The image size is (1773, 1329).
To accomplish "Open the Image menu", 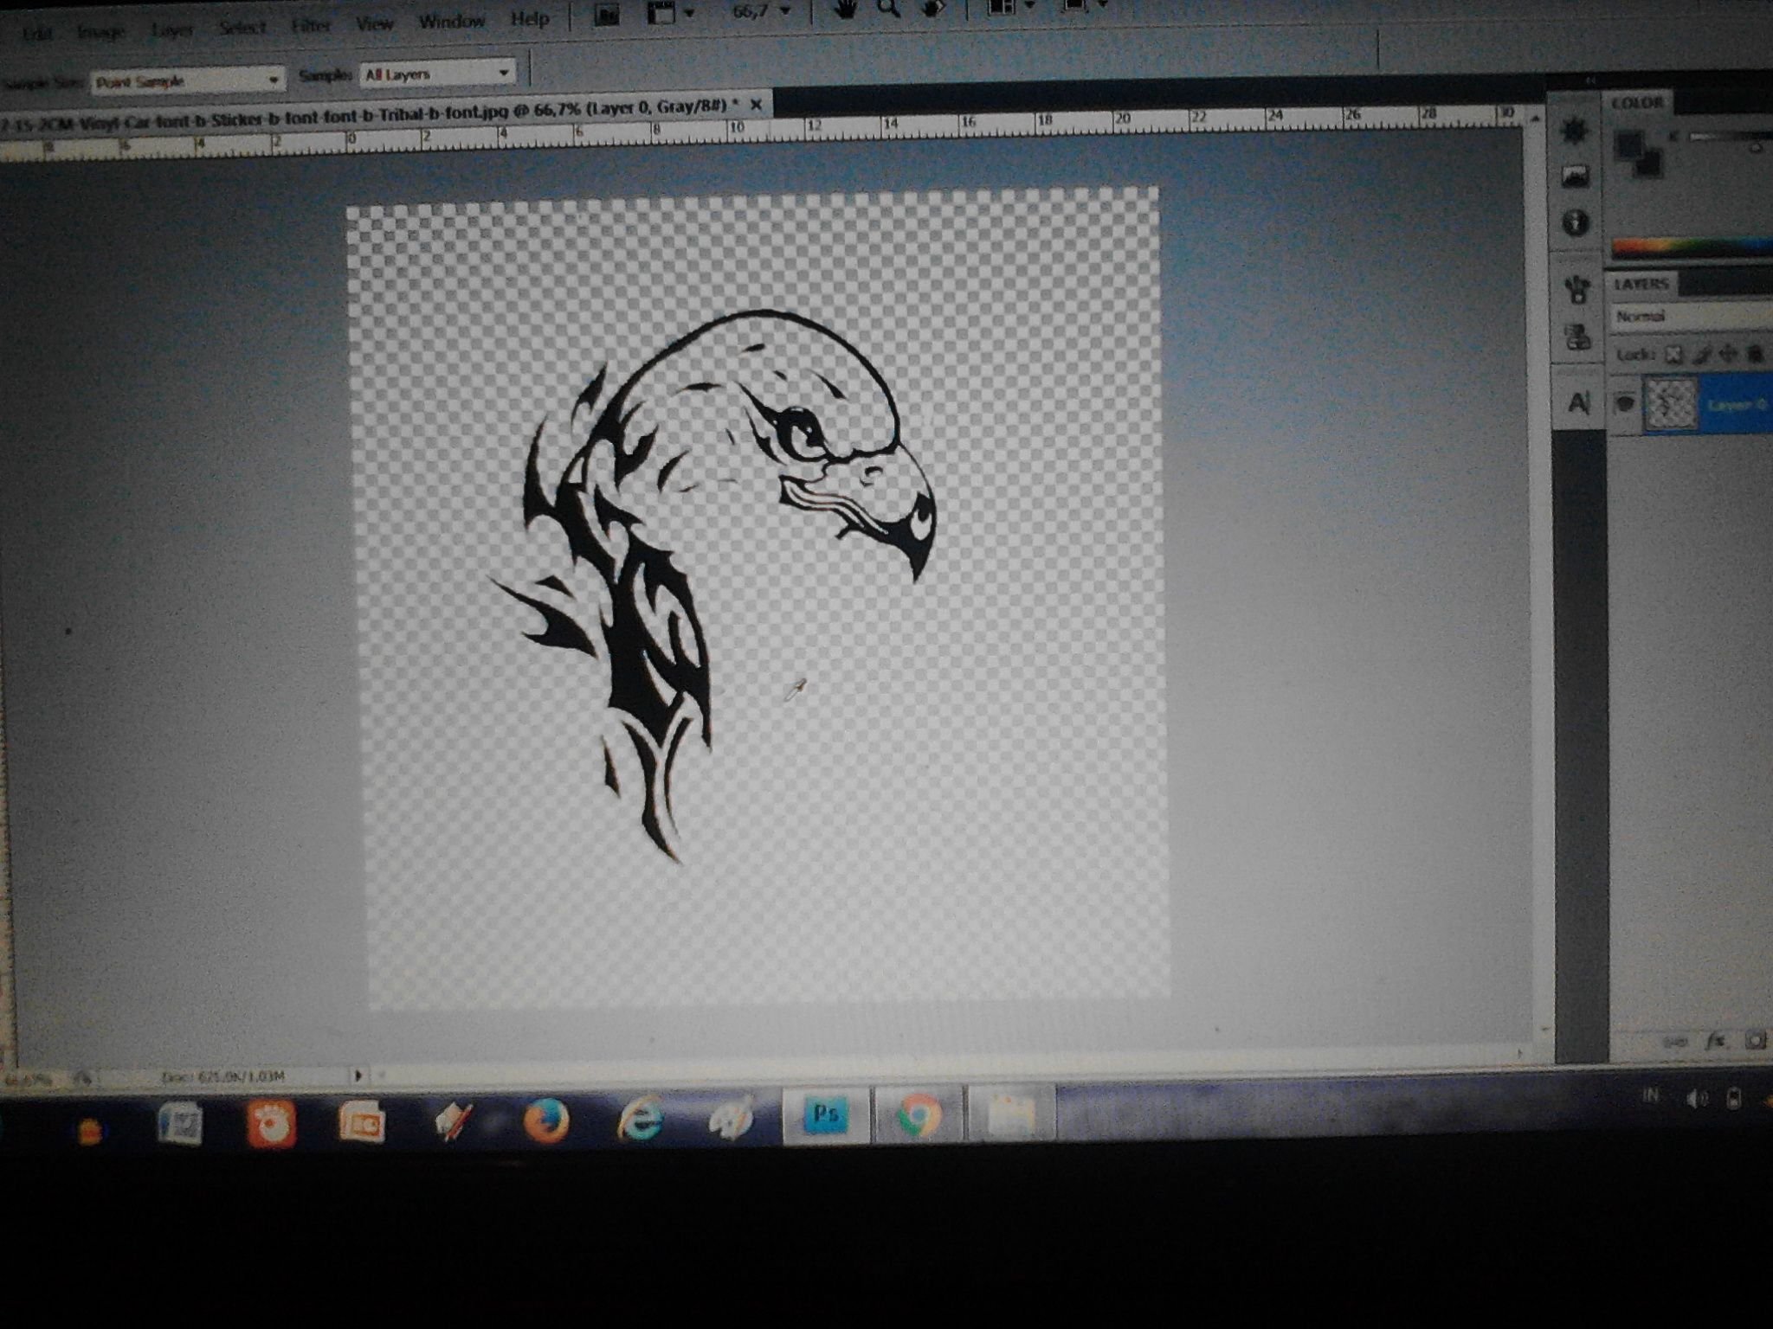I will (x=101, y=31).
